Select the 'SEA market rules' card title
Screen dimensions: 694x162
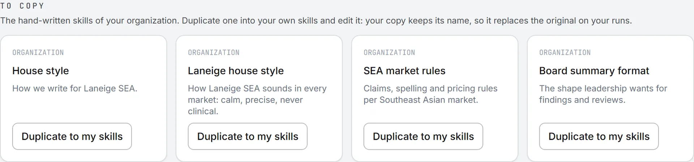pos(404,71)
